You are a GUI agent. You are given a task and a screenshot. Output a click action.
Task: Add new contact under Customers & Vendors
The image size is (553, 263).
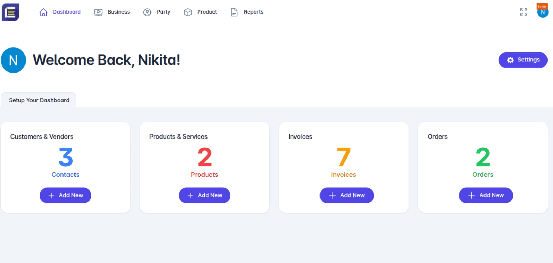click(65, 195)
